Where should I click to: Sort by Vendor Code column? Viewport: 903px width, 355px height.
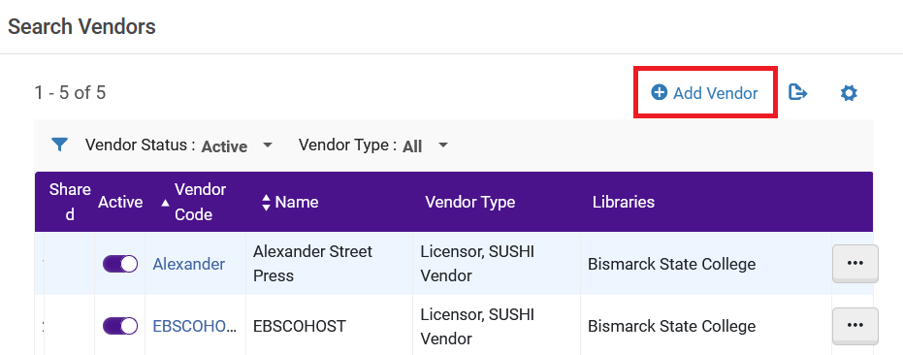click(x=194, y=203)
